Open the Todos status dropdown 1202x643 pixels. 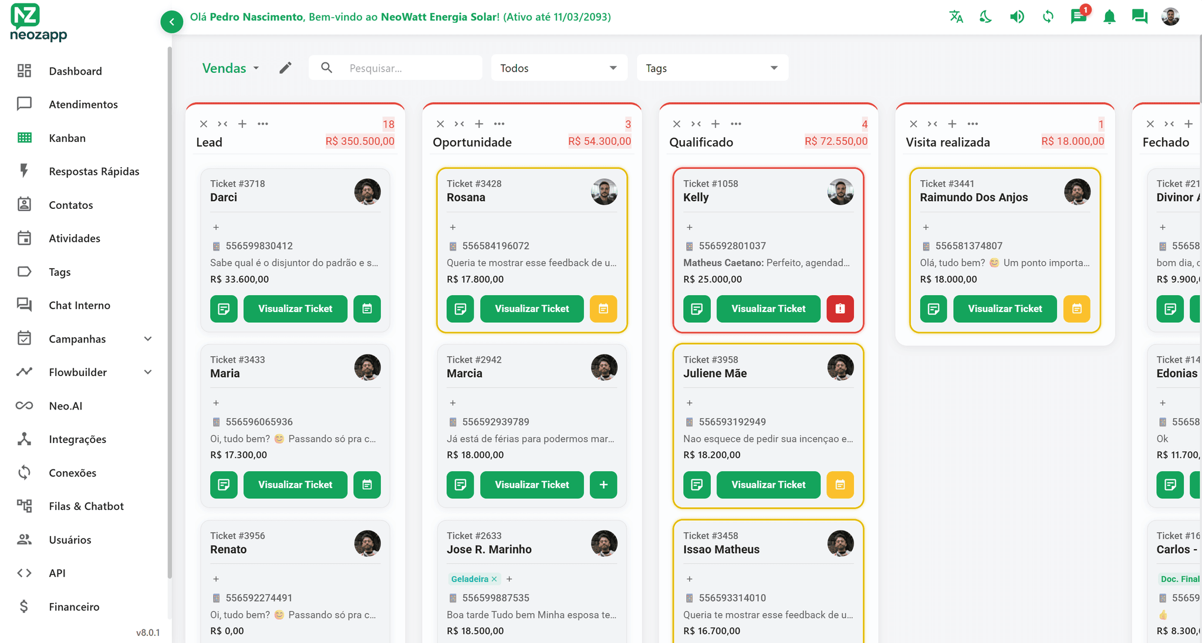point(558,67)
